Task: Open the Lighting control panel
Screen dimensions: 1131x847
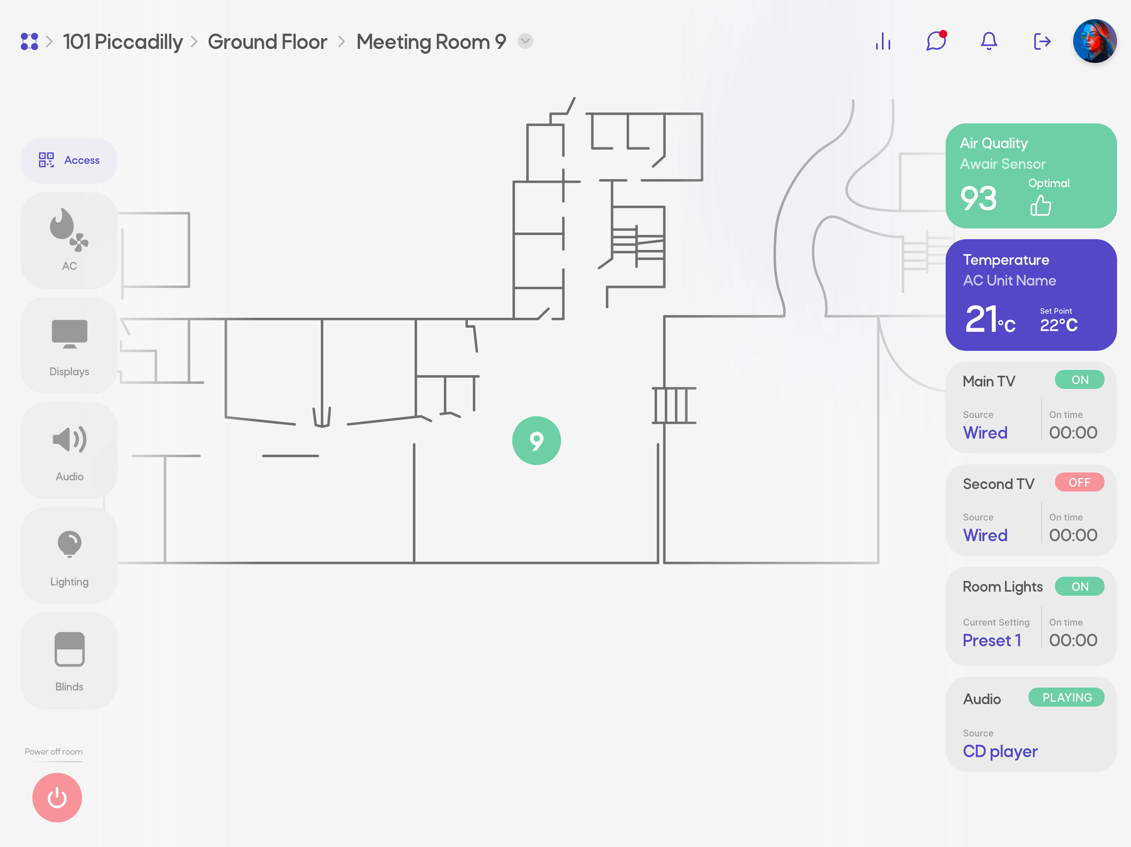Action: 69,555
